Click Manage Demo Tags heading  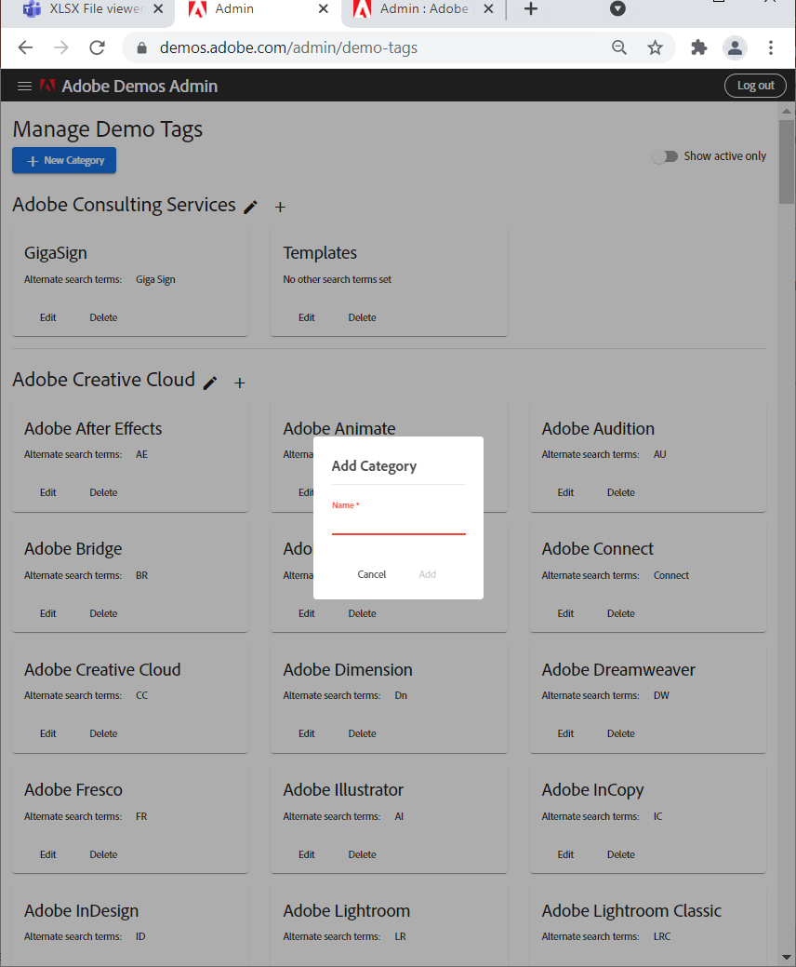point(108,129)
